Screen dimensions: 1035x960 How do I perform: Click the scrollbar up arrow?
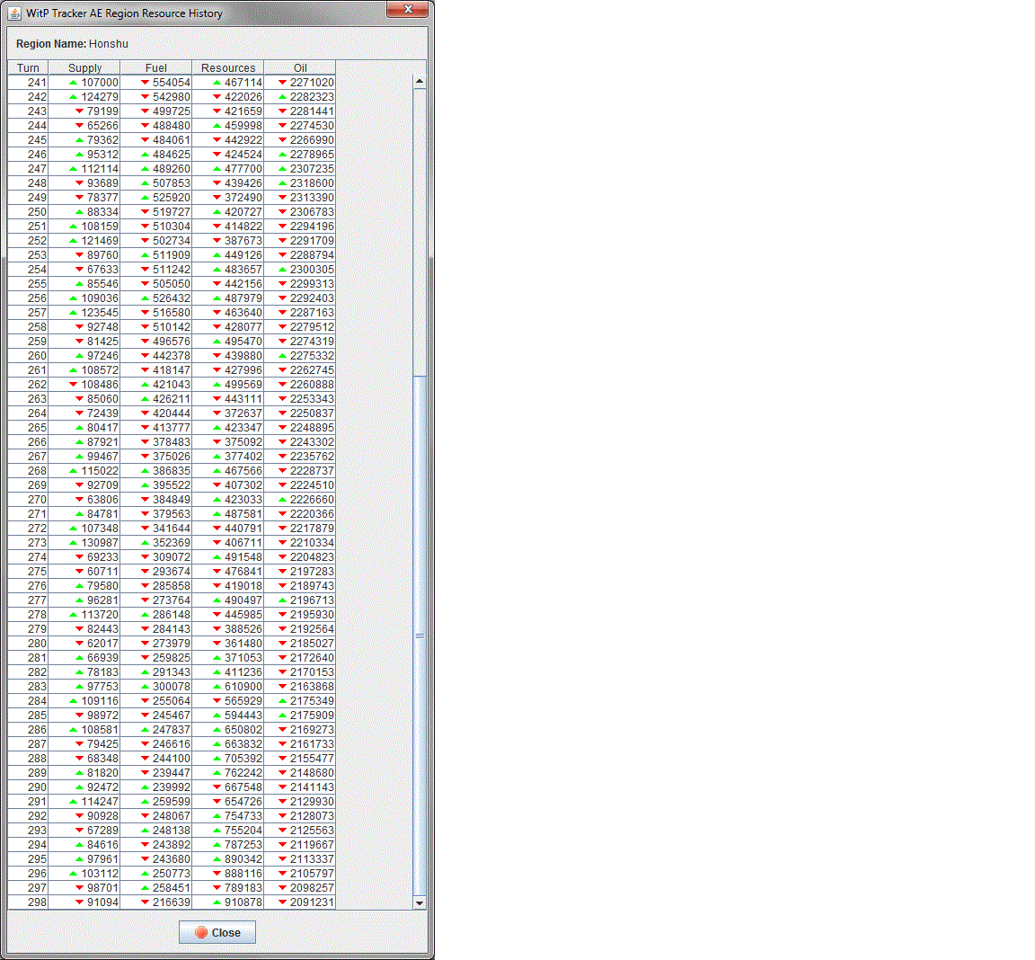[x=420, y=81]
